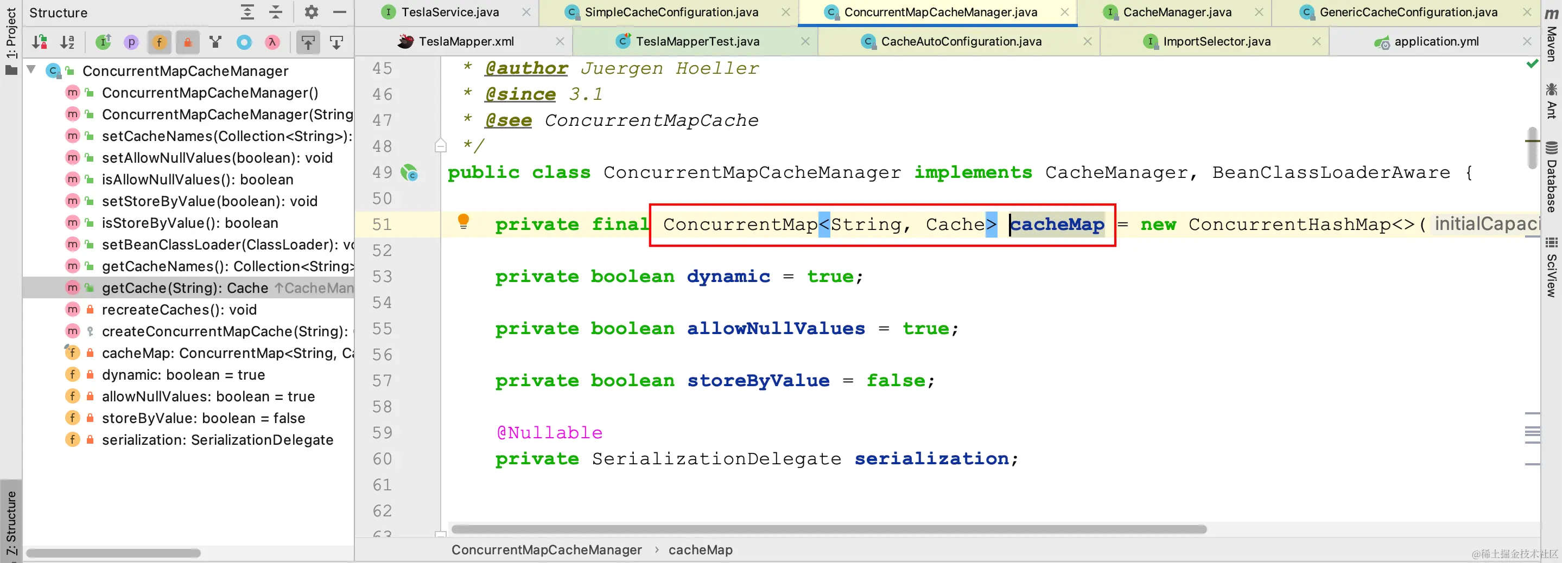Click the Spring bean gutter icon on line 49
This screenshot has height=563, width=1562.
click(x=410, y=172)
